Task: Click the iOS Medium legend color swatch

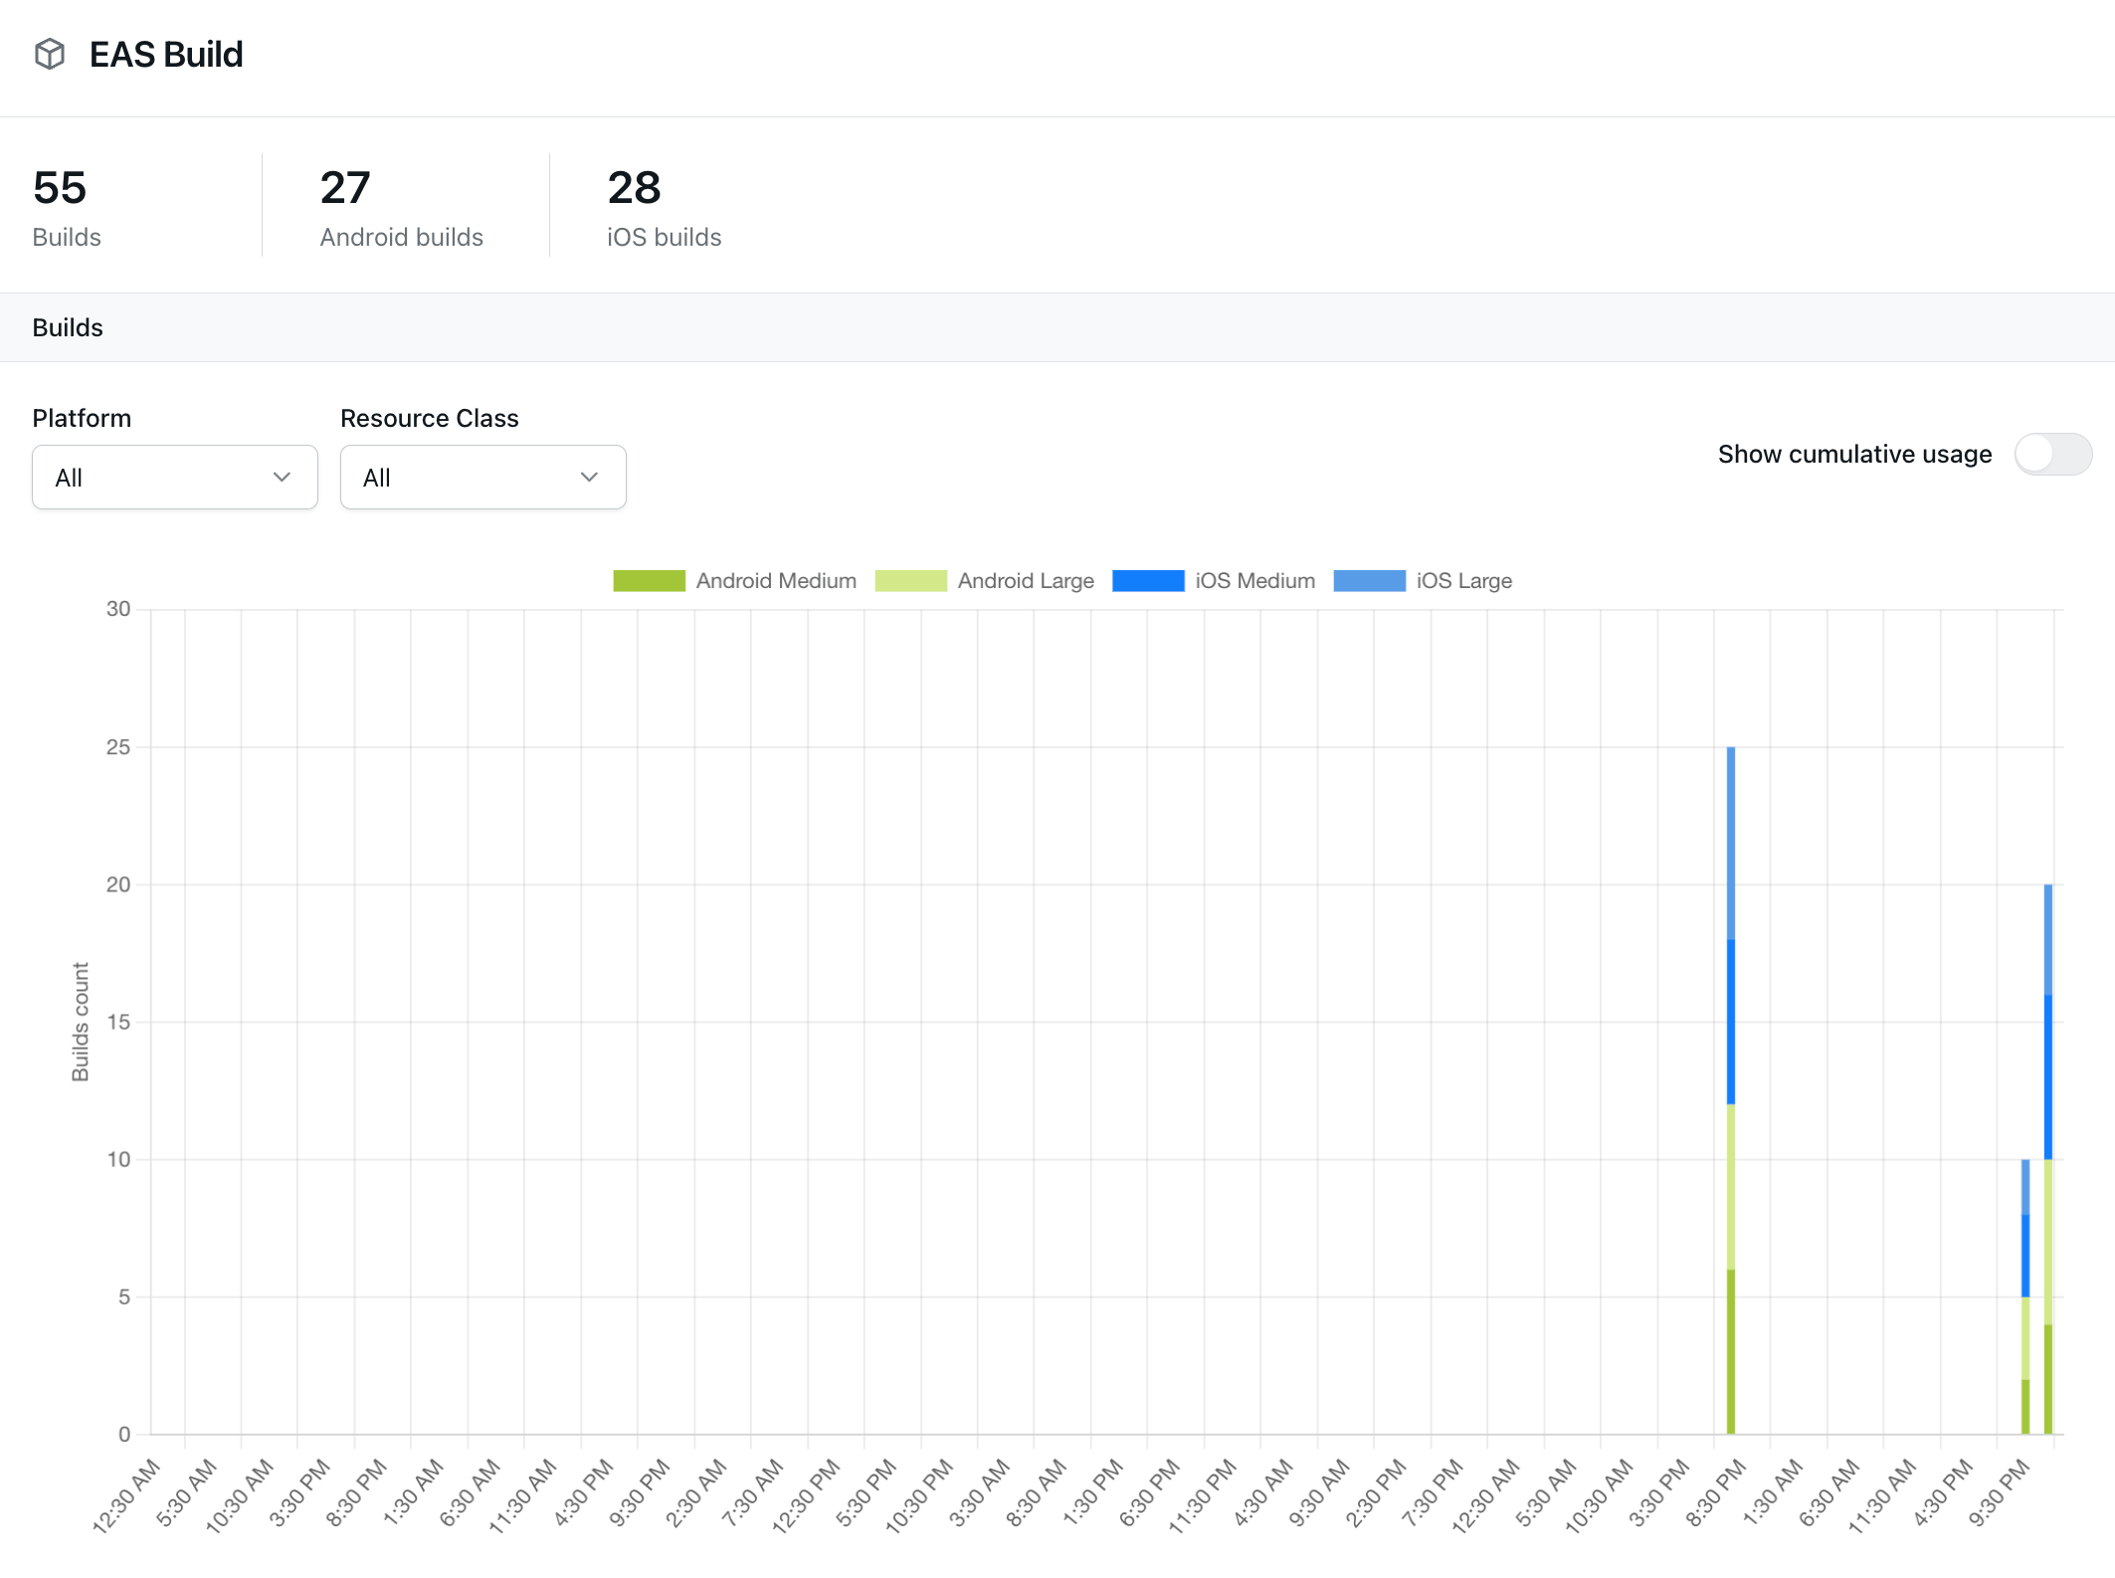Action: 1149,580
